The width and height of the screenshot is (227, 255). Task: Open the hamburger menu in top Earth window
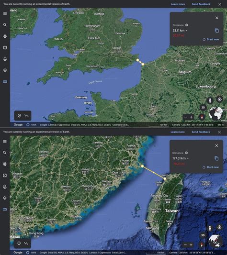5,13
